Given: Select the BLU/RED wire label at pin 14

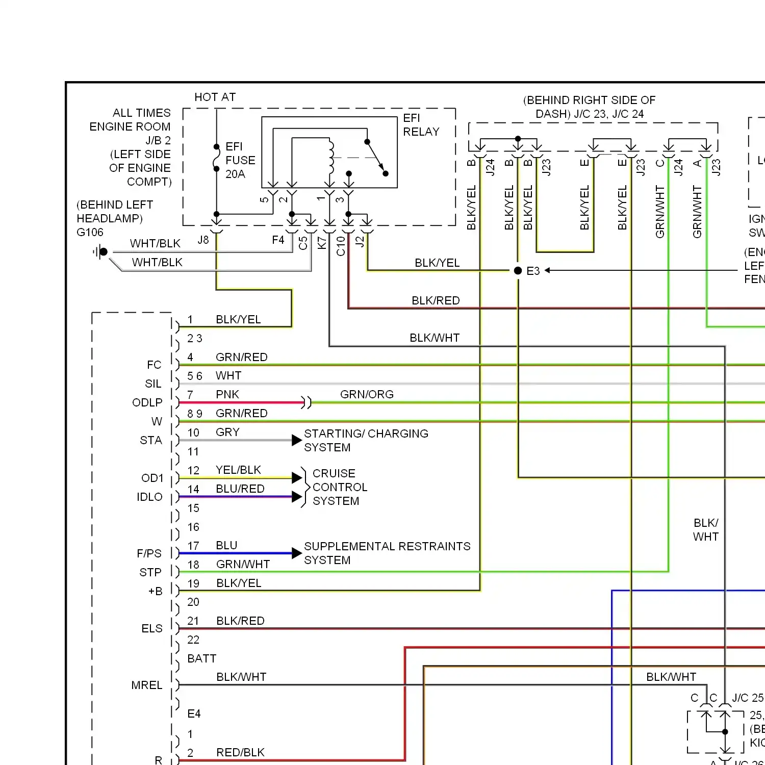Looking at the screenshot, I should pyautogui.click(x=240, y=489).
